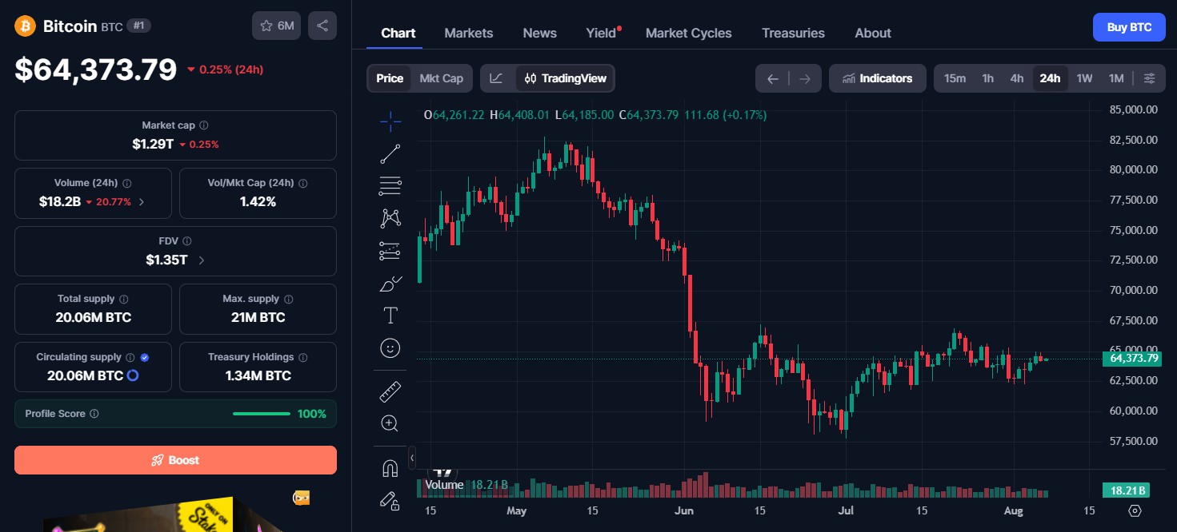Click the Profile Score progress bar

click(262, 414)
